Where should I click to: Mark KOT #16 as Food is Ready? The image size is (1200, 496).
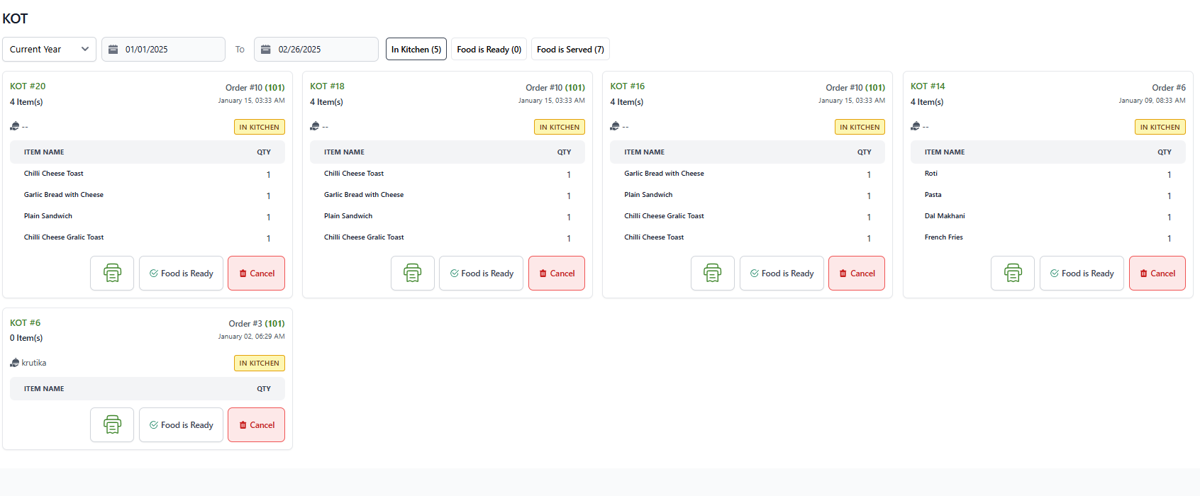[782, 273]
